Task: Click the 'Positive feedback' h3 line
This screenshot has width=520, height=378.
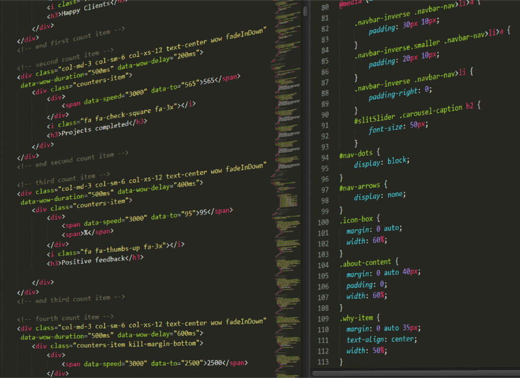Action: point(95,260)
